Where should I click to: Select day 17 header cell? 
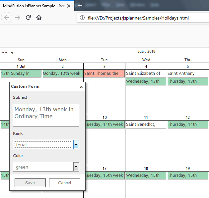[105, 168]
